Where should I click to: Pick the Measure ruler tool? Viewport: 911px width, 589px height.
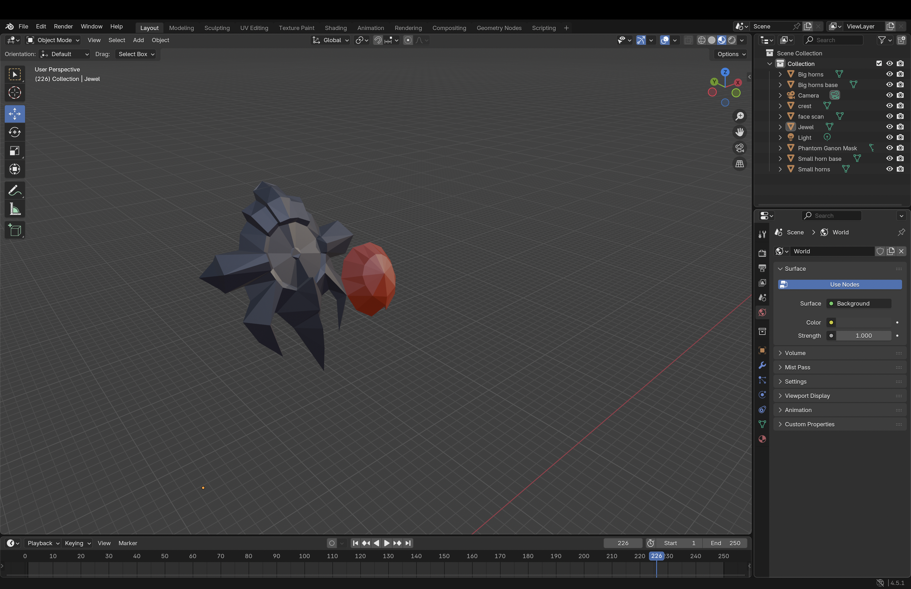point(15,209)
